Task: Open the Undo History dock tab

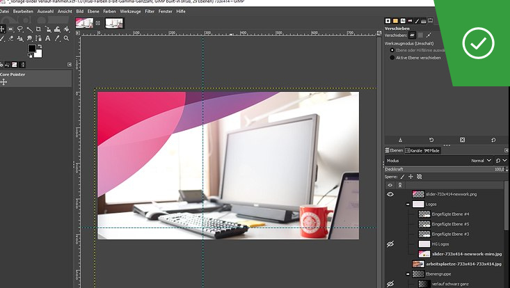Action: [x=7, y=65]
